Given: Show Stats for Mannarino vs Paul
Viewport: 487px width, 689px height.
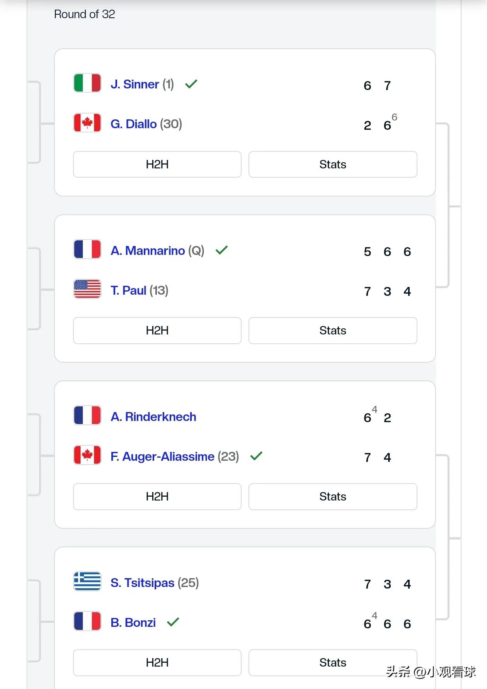Looking at the screenshot, I should click(333, 331).
